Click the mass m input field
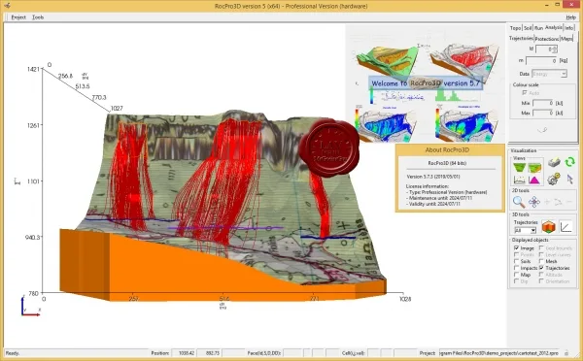Viewport: 583px width, 361px height. tap(541, 60)
